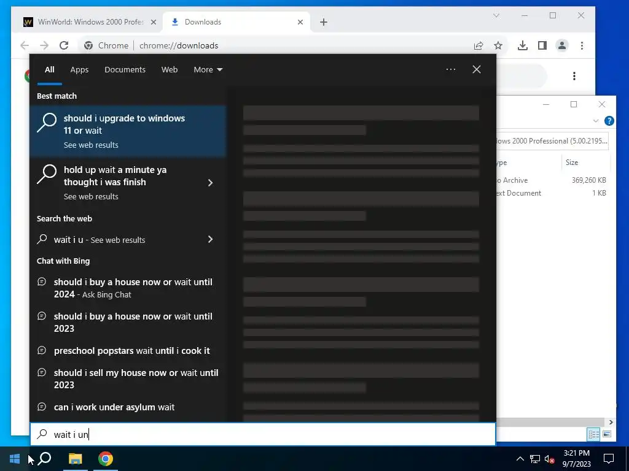The width and height of the screenshot is (629, 471).
Task: Select the Apps search filter
Action: [79, 70]
